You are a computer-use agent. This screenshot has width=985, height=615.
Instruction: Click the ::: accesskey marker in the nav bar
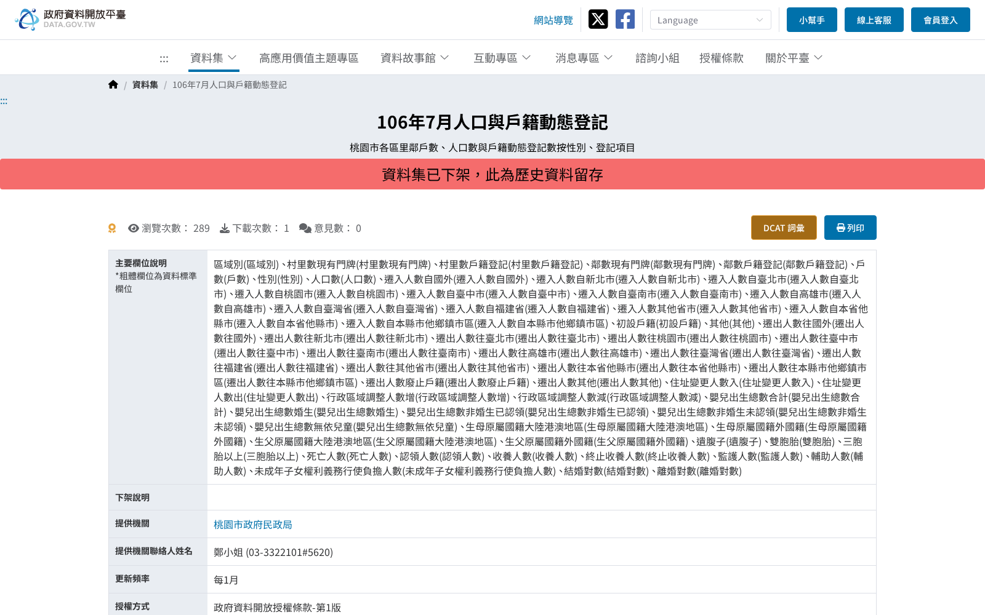164,59
